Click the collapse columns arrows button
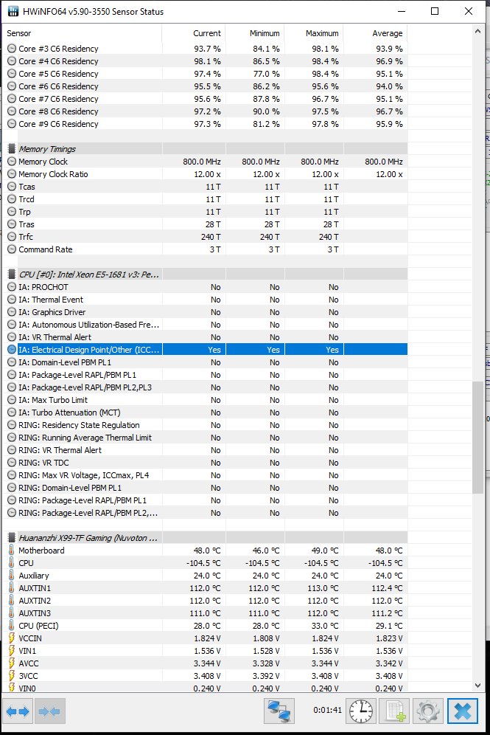 coord(49,711)
